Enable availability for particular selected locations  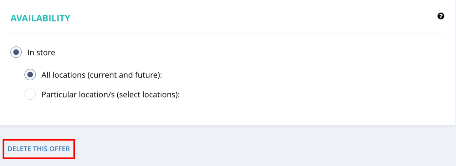click(x=30, y=94)
